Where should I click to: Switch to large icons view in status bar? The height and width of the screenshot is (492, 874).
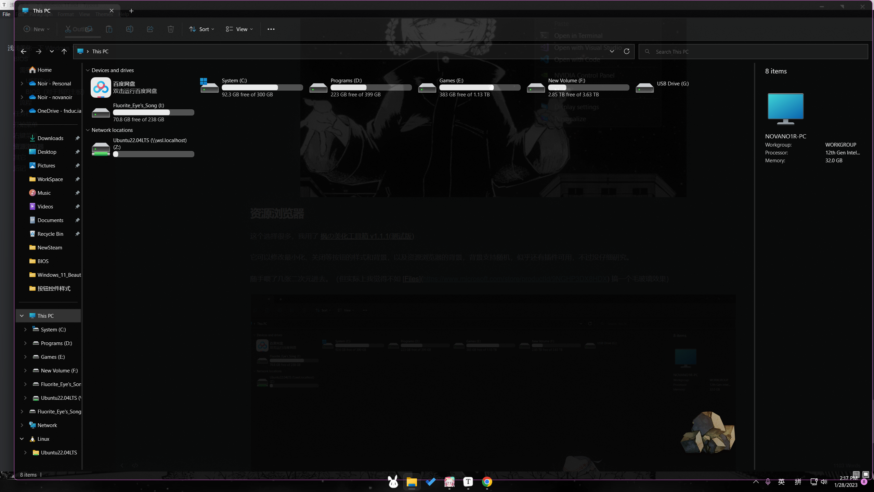tap(865, 474)
